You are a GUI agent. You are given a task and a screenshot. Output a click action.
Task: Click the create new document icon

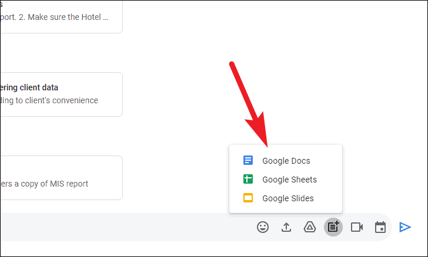pos(333,227)
